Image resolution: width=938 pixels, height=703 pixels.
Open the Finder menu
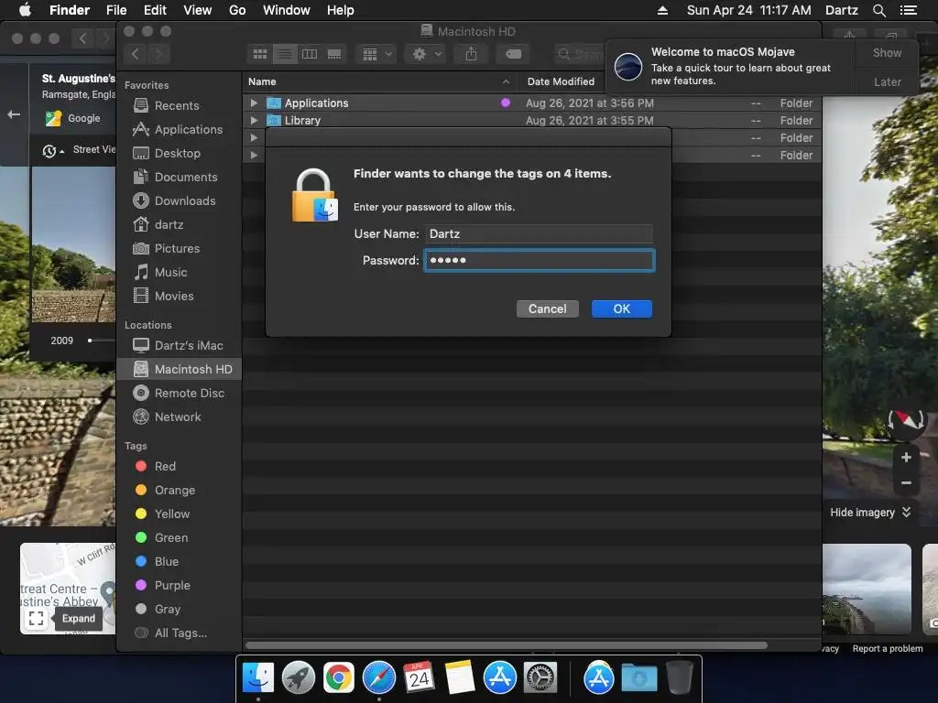(70, 10)
